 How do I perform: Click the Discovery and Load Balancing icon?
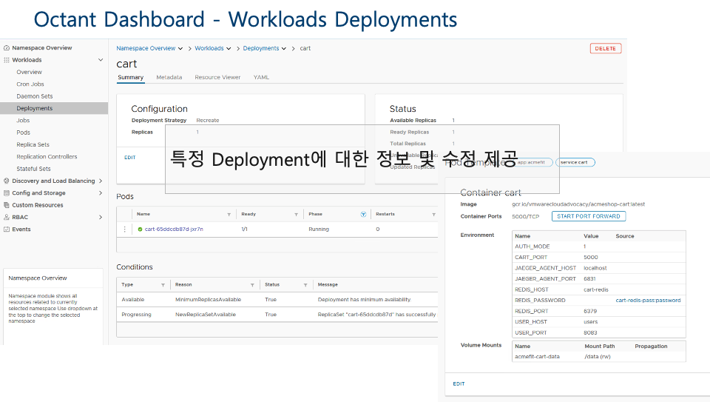[7, 181]
